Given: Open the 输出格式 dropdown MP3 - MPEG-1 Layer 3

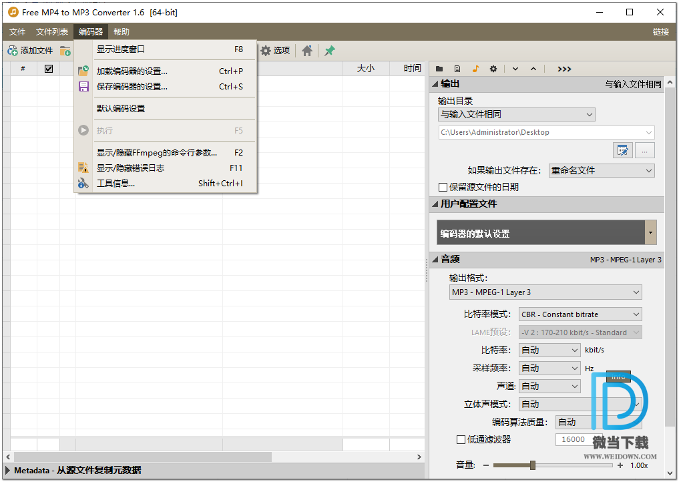Looking at the screenshot, I should (545, 292).
